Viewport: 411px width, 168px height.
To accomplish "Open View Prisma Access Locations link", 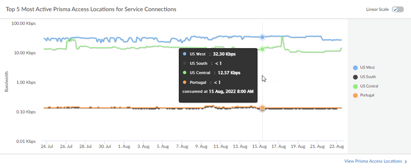I will pos(373,161).
